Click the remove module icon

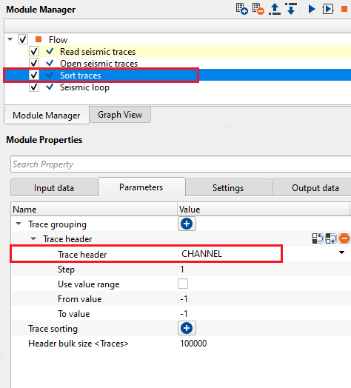point(258,9)
